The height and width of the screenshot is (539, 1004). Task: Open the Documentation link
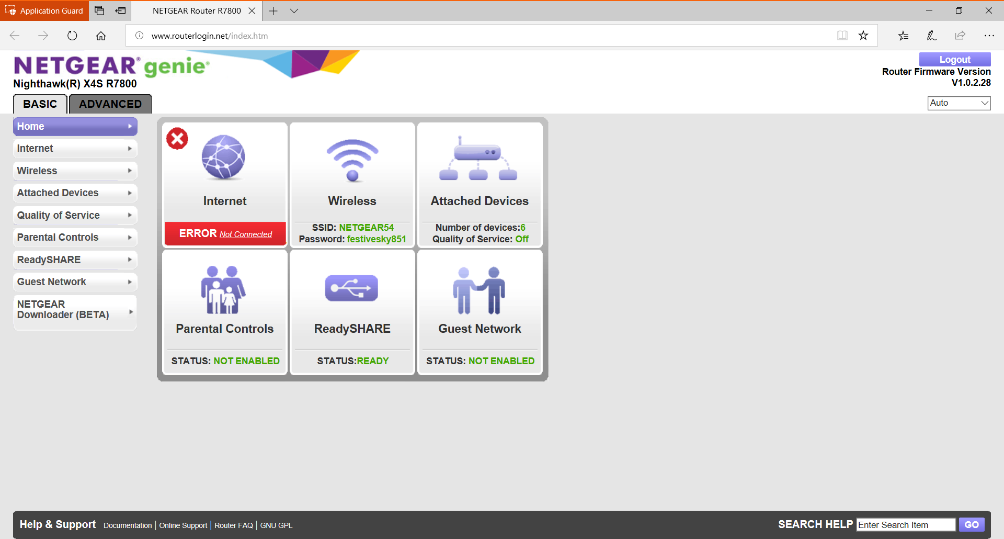128,525
